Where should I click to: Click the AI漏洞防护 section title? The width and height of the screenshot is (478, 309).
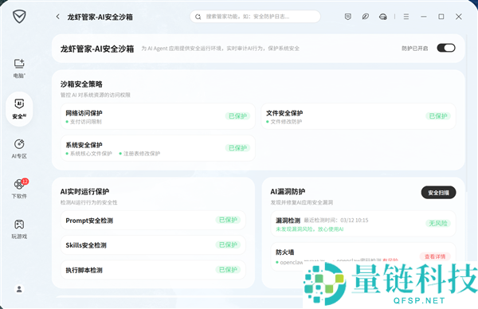(x=288, y=192)
